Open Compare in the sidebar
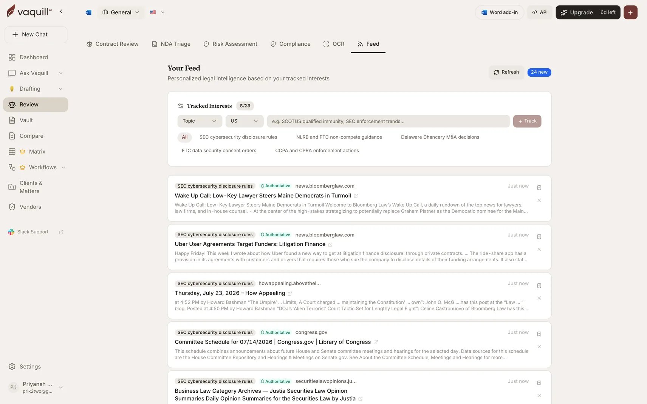Viewport: 647px width, 404px height. (36, 136)
